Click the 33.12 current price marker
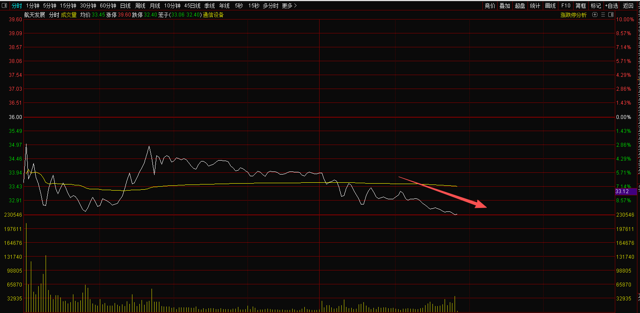The width and height of the screenshot is (640, 313). [x=625, y=191]
